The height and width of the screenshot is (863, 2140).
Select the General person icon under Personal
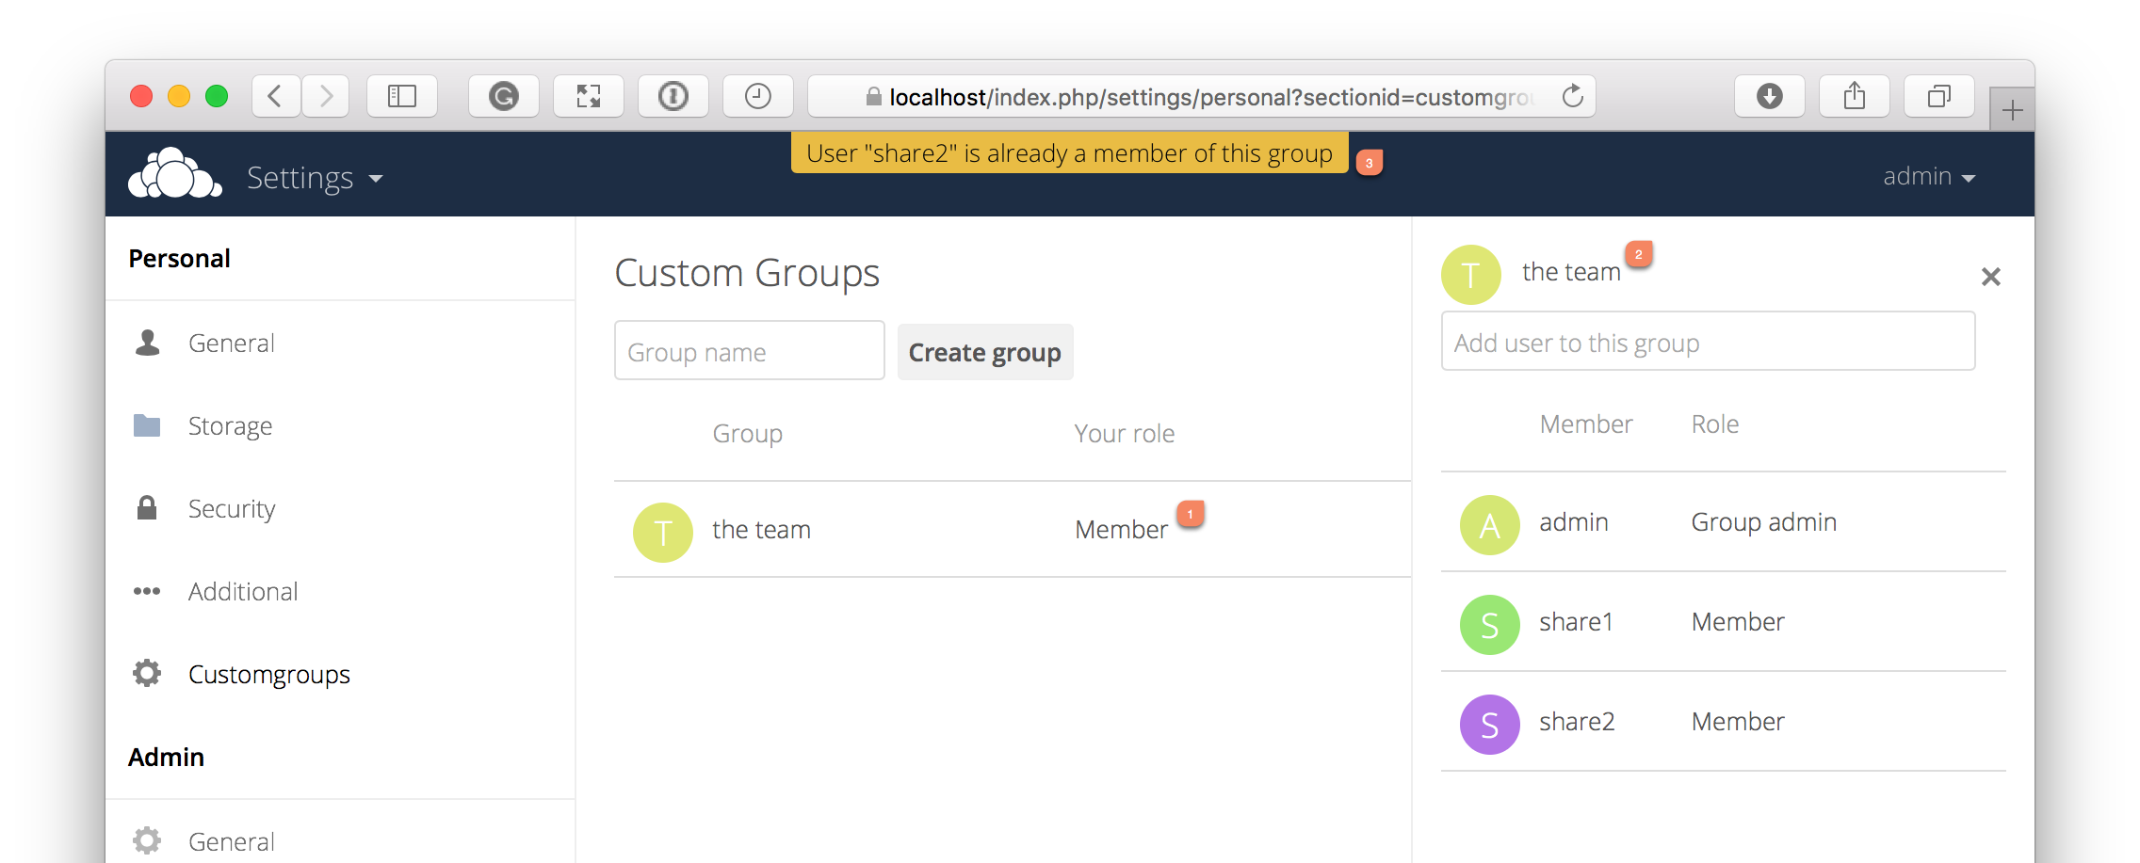[x=148, y=342]
